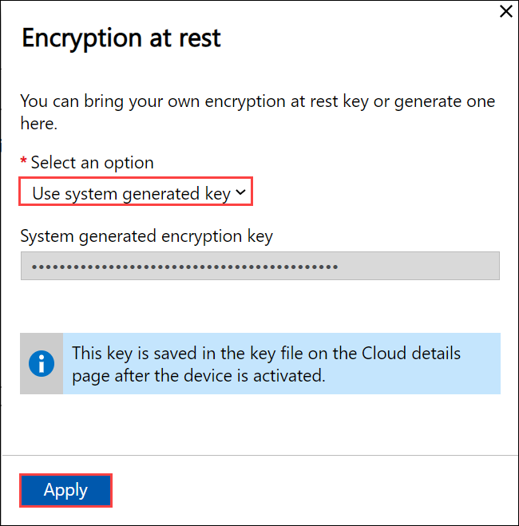
Task: Click the 'Use system generated key' text
Action: [131, 193]
